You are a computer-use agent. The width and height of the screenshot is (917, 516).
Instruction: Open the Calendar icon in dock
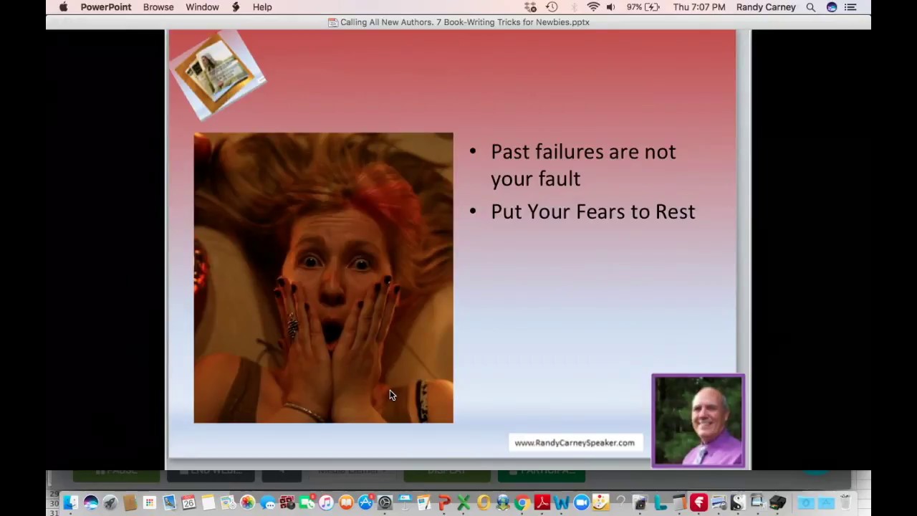coord(188,502)
